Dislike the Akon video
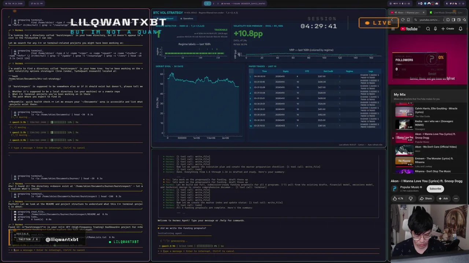This screenshot has width=469, height=263. [x=410, y=199]
